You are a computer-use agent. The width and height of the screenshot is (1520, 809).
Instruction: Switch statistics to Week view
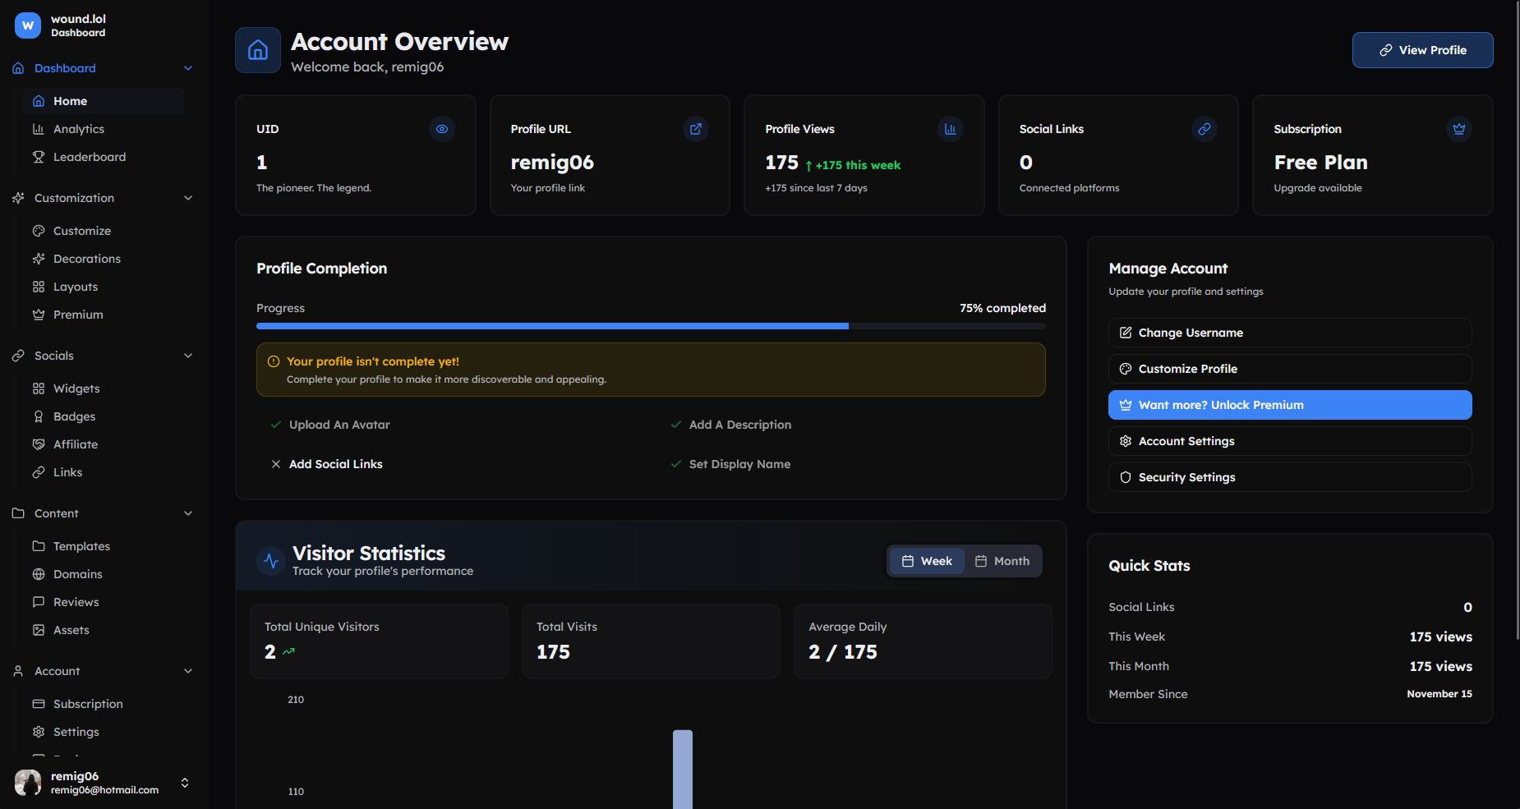(927, 561)
